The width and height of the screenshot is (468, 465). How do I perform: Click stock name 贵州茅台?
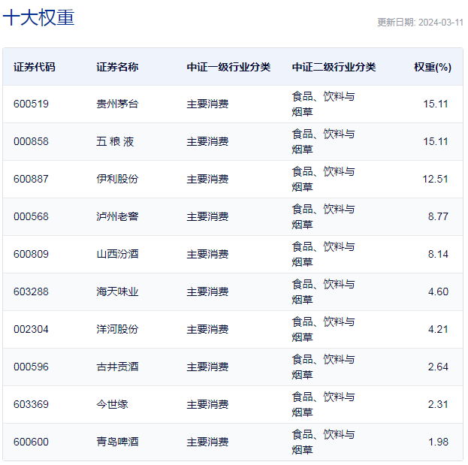click(117, 104)
